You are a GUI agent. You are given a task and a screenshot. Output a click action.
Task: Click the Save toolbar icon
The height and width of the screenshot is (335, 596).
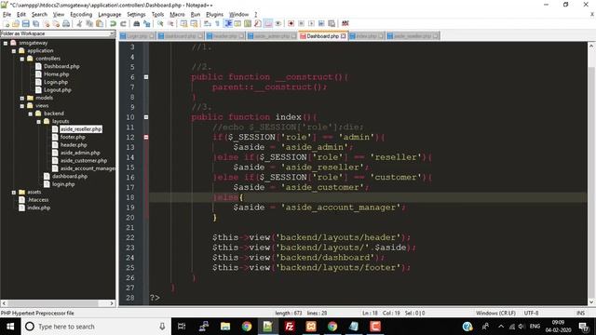click(25, 23)
